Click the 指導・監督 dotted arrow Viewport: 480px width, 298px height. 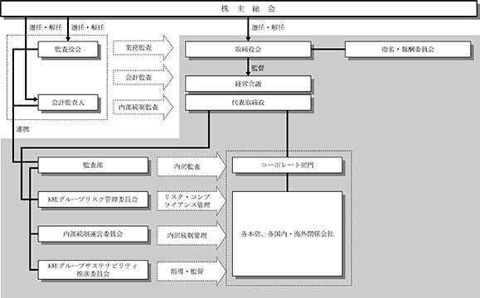click(192, 272)
